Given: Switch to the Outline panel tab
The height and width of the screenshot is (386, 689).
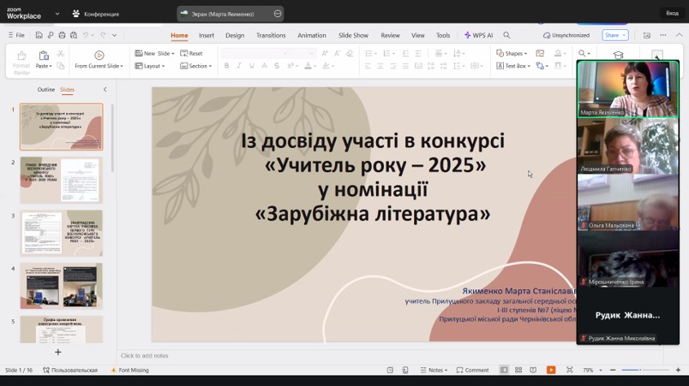Looking at the screenshot, I should click(x=45, y=89).
